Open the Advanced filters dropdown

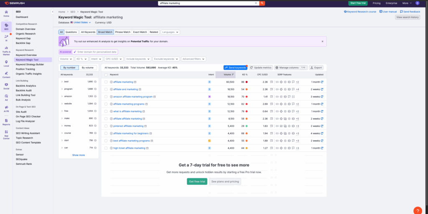pos(194,59)
